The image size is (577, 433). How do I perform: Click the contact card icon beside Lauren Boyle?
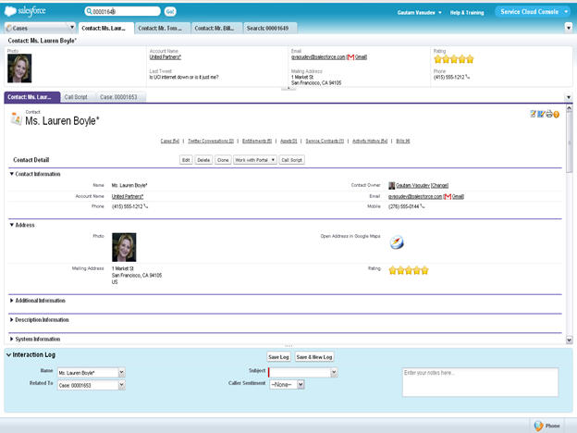point(17,118)
